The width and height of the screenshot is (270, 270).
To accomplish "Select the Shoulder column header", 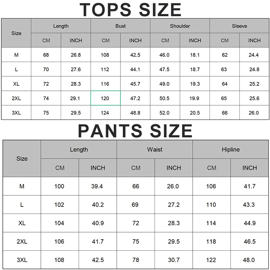I will 180,26.
